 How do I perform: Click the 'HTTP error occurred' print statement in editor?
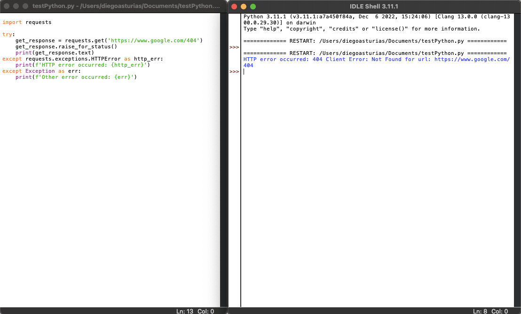point(83,65)
